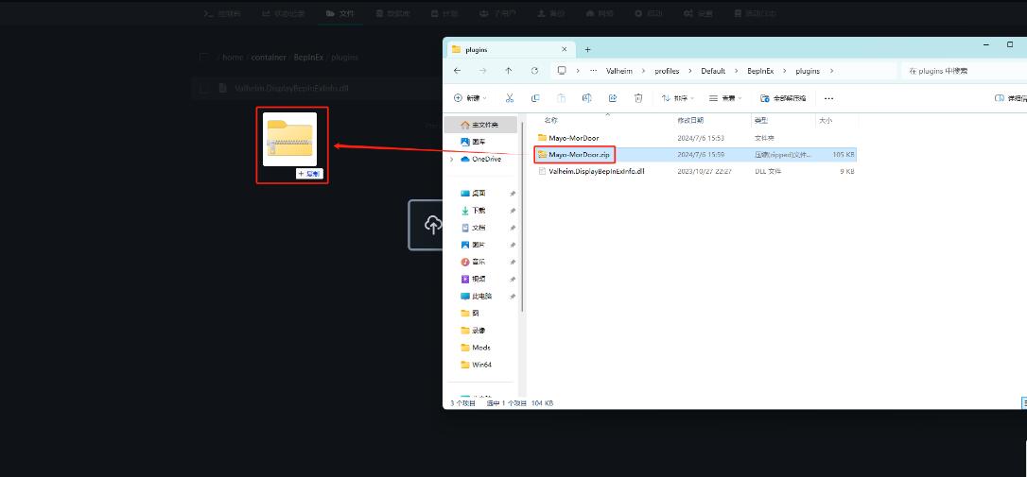Sort files by the Size column header
The height and width of the screenshot is (477, 1027).
pos(826,120)
